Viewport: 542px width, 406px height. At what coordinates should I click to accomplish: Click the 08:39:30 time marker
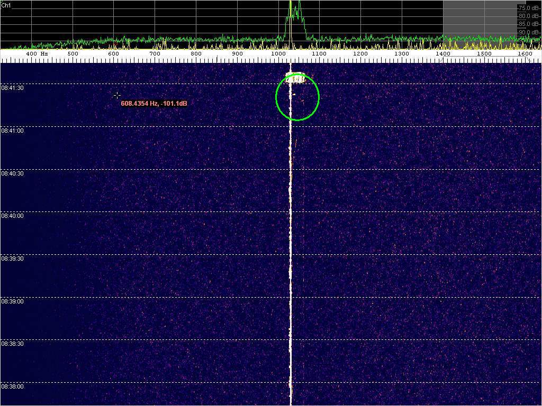[x=12, y=259]
